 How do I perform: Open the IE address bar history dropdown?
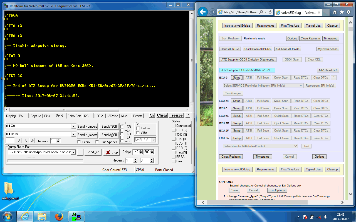tap(266, 12)
